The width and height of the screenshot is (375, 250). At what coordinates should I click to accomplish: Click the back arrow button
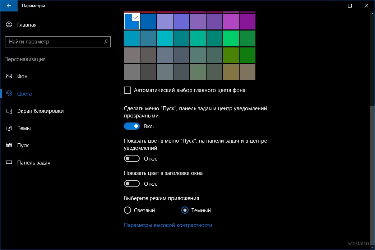coord(9,6)
